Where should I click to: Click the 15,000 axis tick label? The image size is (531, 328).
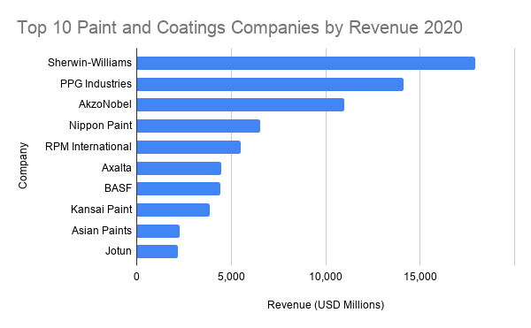[x=419, y=277]
